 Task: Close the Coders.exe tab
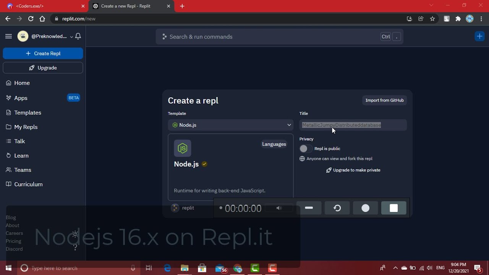[83, 6]
